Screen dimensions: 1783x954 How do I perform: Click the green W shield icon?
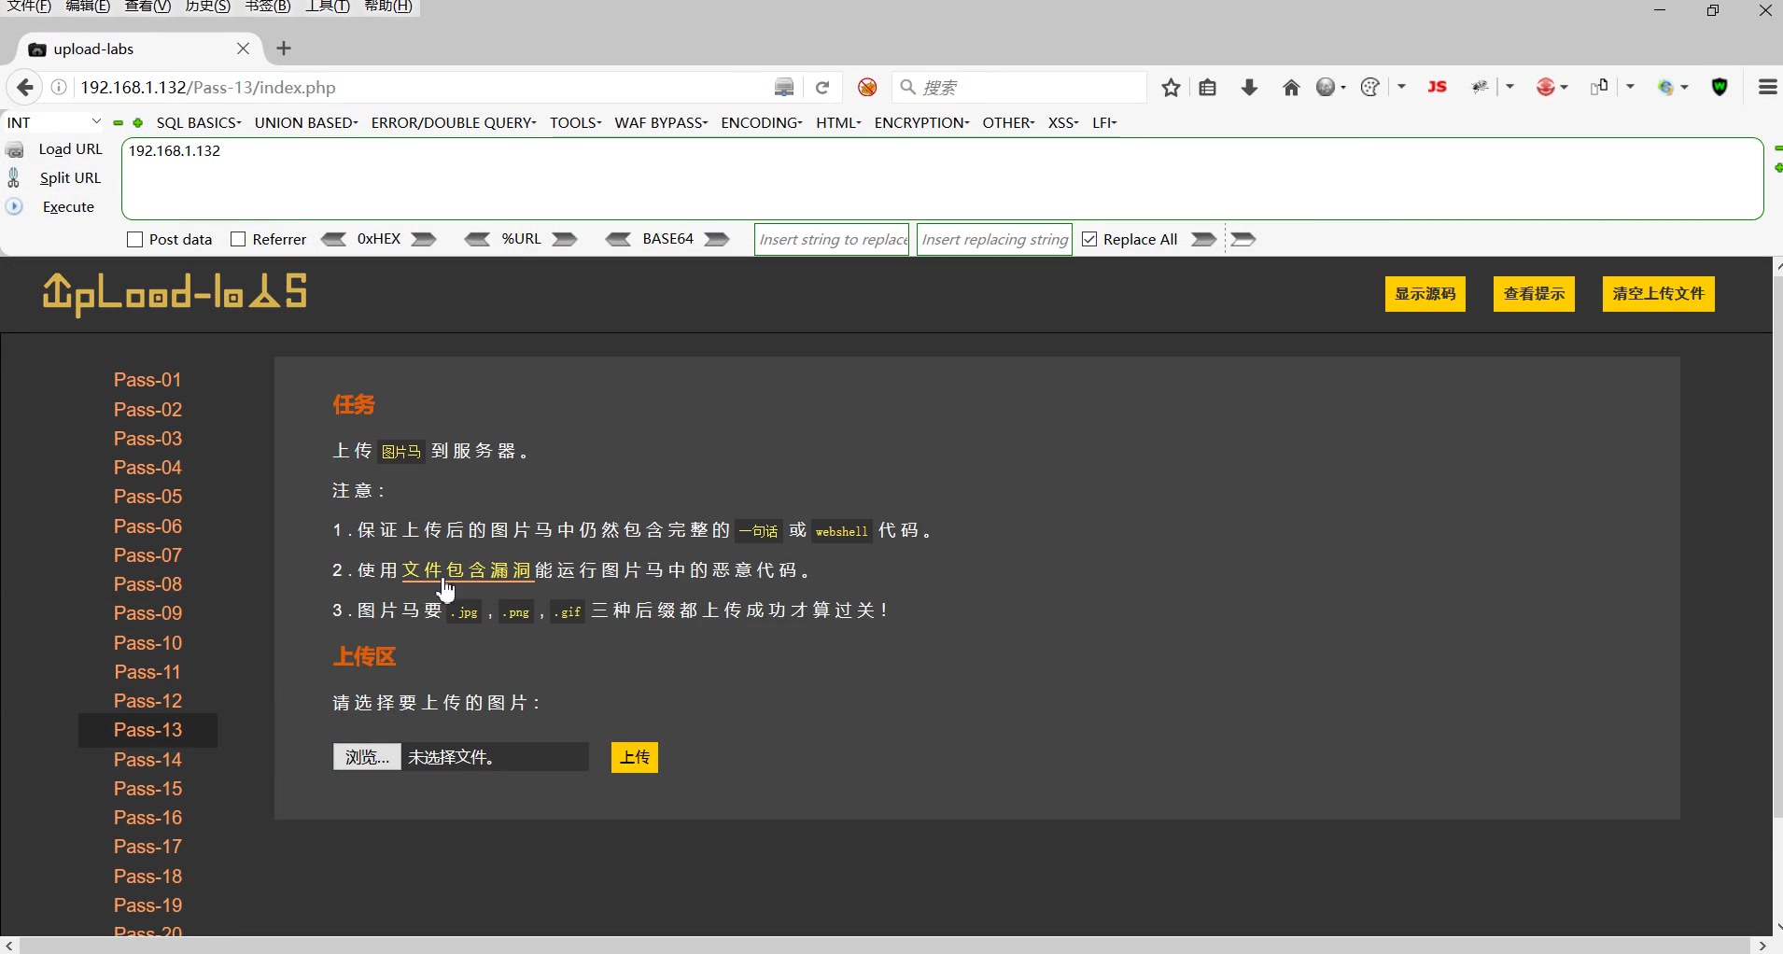[x=1720, y=87]
